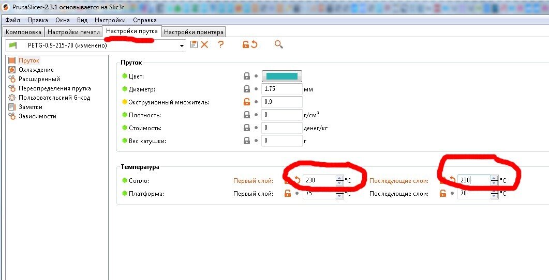This screenshot has height=280, width=549.
Task: Click the lock icon next to Цвет
Action: pyautogui.click(x=247, y=76)
